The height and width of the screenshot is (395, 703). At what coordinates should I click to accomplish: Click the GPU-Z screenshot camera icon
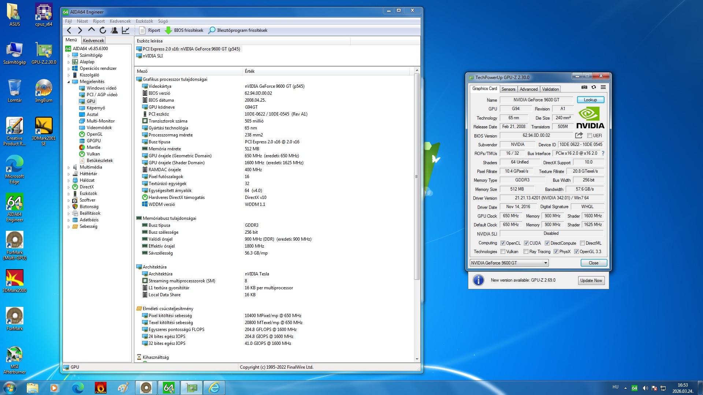coord(584,87)
